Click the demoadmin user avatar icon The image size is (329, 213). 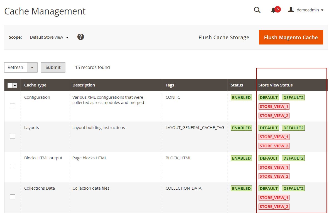[x=291, y=10]
